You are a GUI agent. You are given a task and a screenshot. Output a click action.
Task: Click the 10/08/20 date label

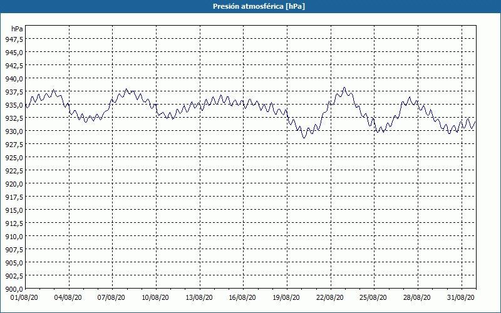coord(155,298)
